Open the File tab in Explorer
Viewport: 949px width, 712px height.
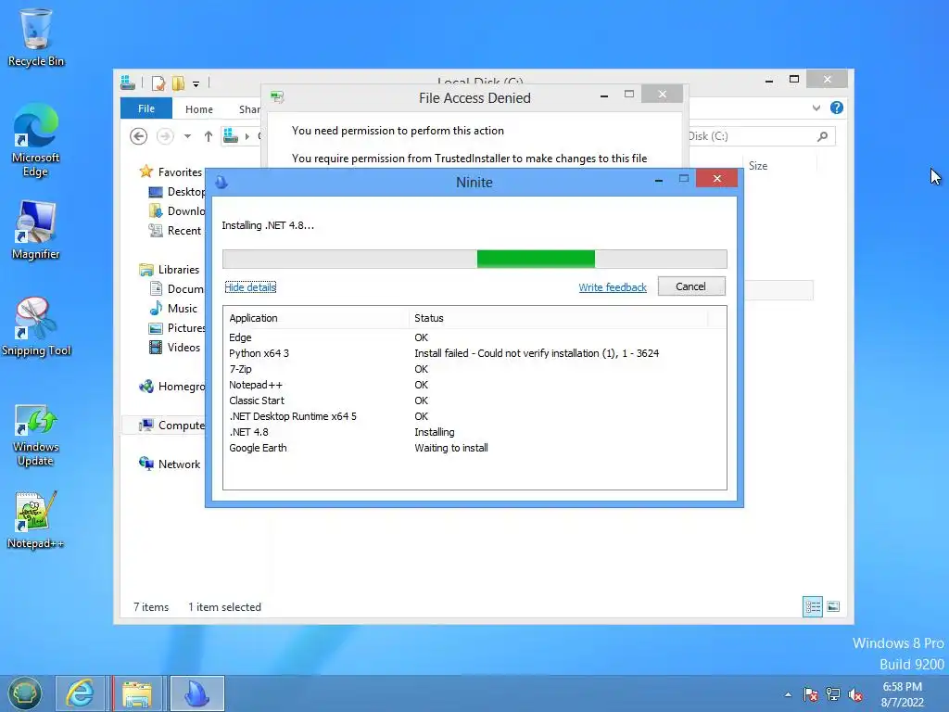click(146, 108)
